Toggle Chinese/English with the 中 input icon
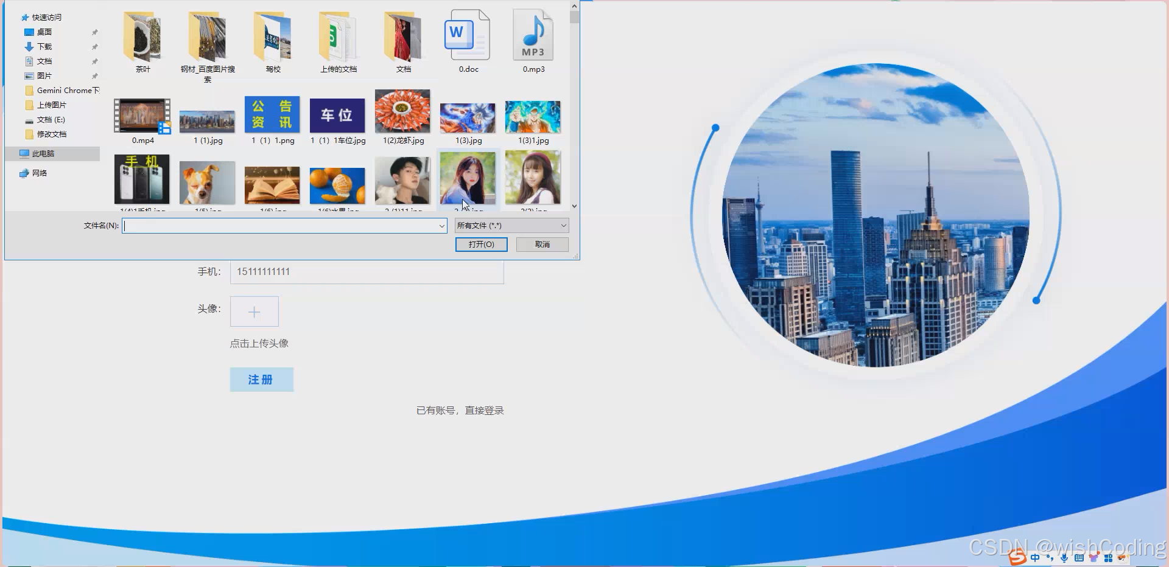The height and width of the screenshot is (567, 1169). pos(1034,557)
